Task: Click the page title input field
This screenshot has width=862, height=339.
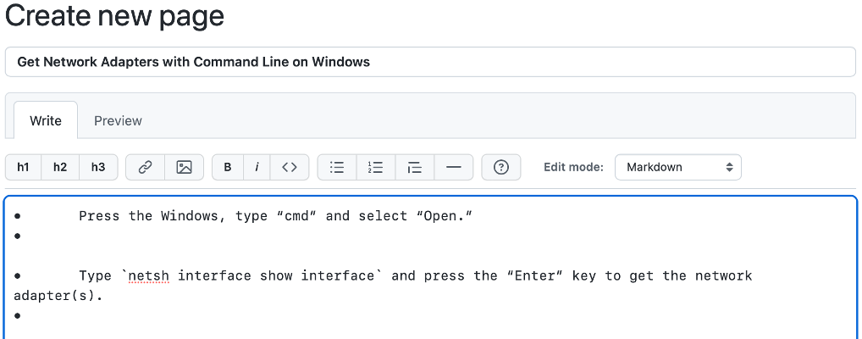Action: click(x=430, y=62)
